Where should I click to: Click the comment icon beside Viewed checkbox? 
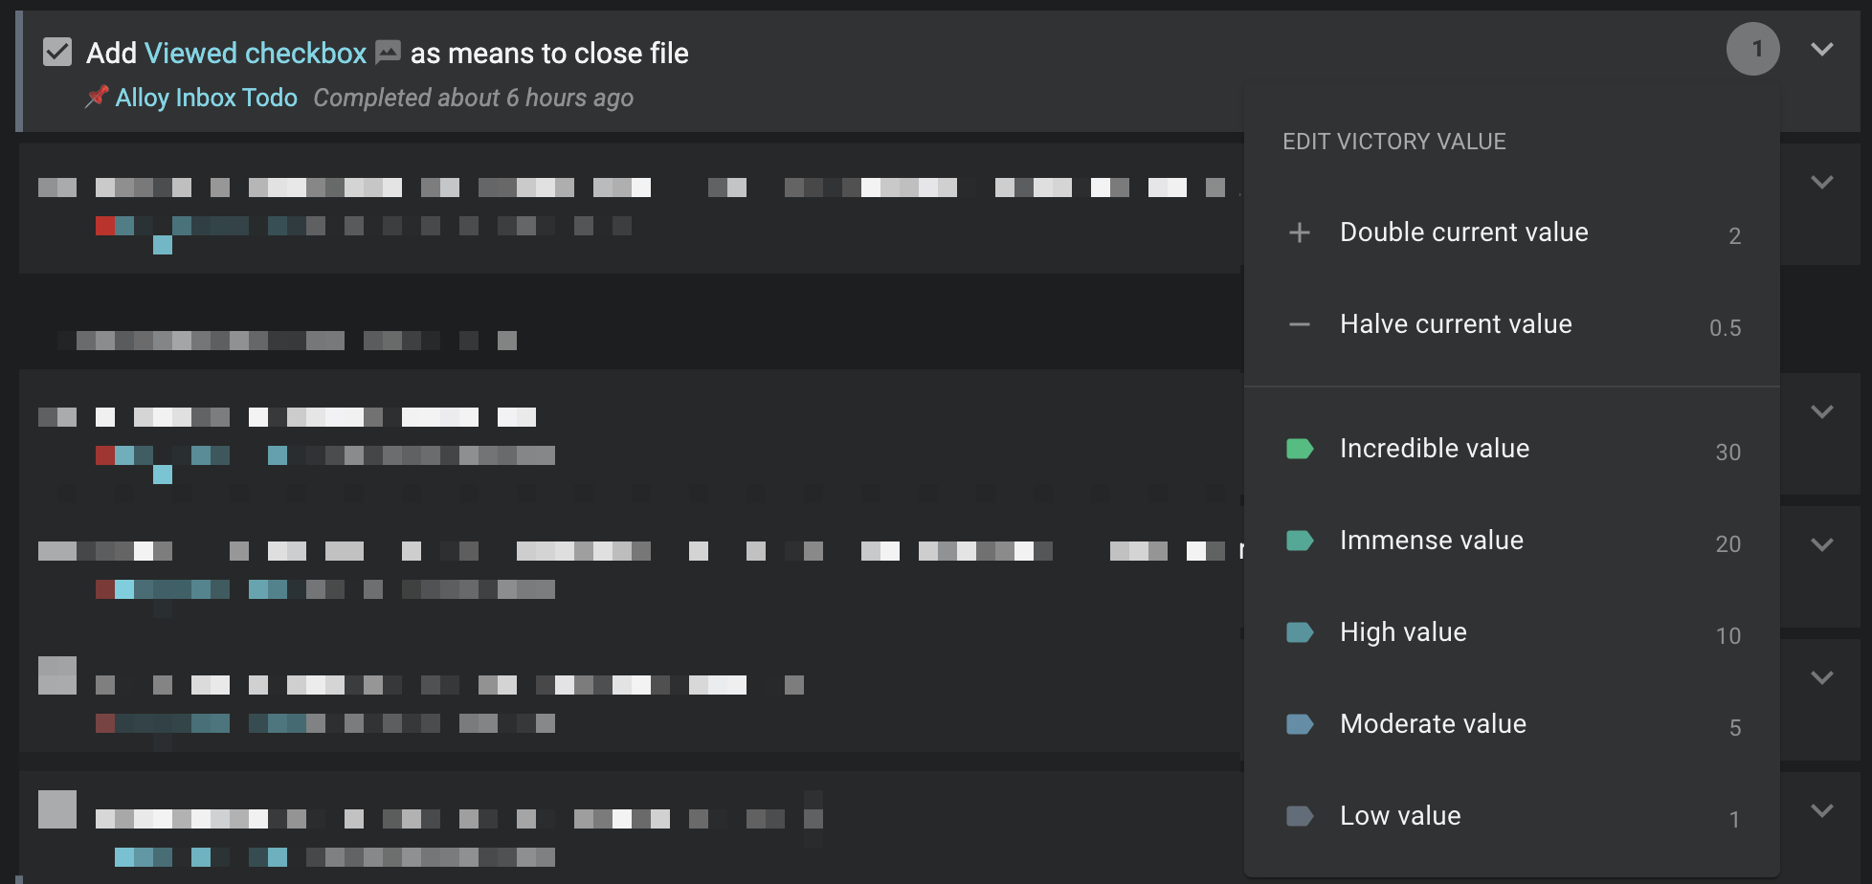click(388, 53)
